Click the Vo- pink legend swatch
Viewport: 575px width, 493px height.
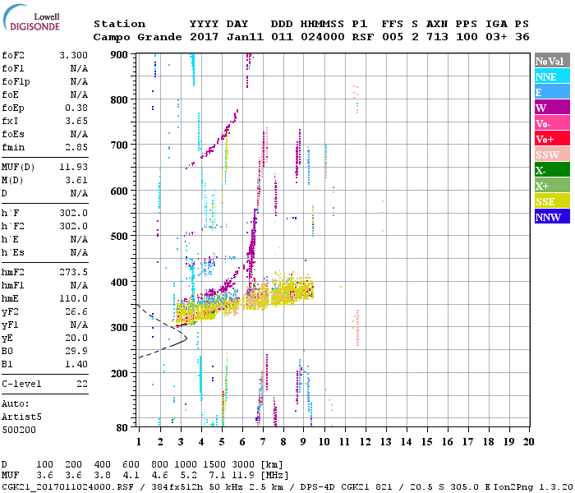[552, 123]
